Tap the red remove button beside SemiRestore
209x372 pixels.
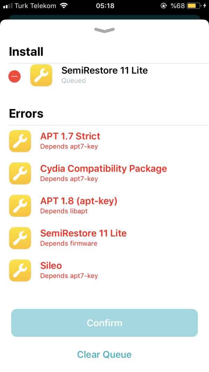click(x=15, y=76)
